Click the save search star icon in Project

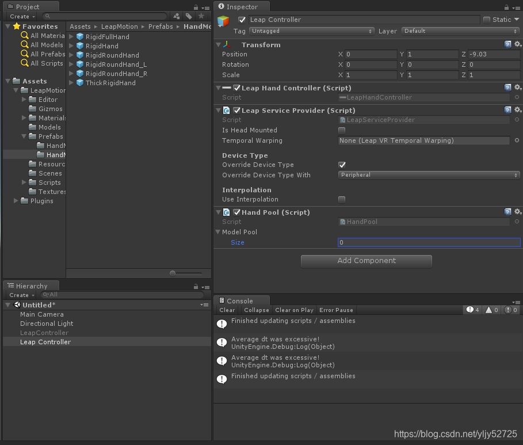point(201,16)
